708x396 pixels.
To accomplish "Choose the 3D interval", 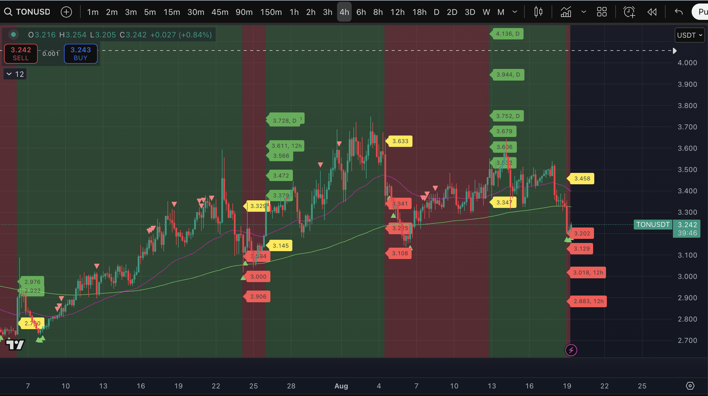I will click(470, 12).
